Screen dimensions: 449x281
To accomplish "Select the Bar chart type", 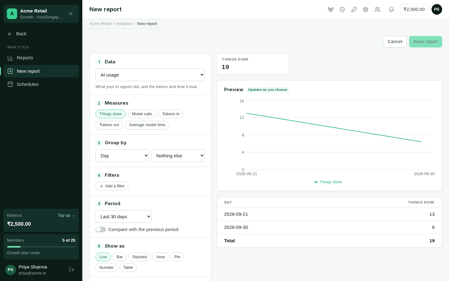I will (x=119, y=257).
